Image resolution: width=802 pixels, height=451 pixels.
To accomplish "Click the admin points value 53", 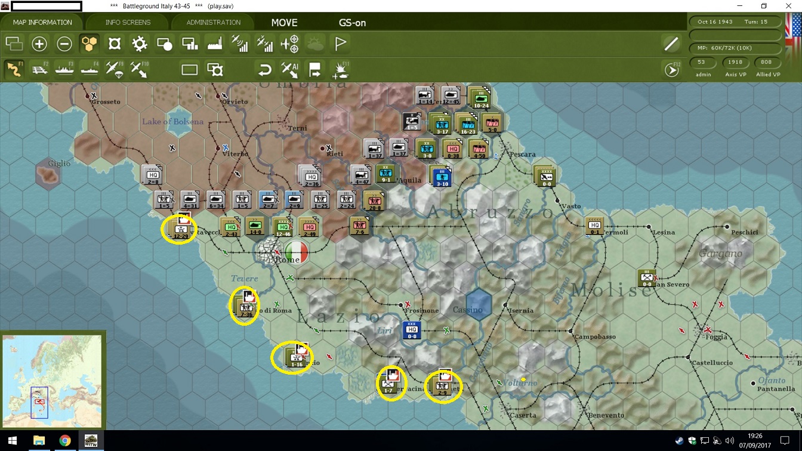I will click(x=701, y=62).
